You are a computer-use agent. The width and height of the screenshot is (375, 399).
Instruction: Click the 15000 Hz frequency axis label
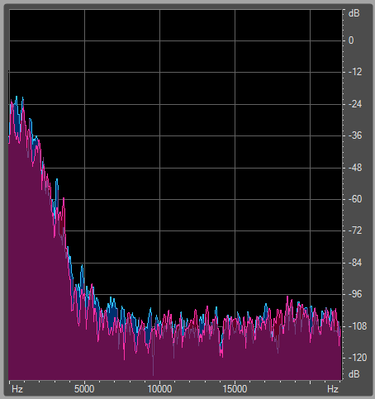235,389
